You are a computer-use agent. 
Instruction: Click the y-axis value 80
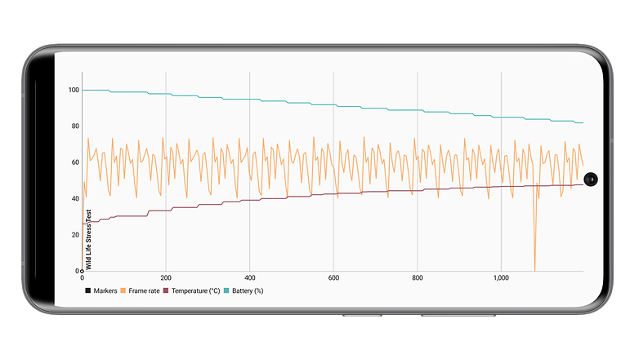point(75,126)
